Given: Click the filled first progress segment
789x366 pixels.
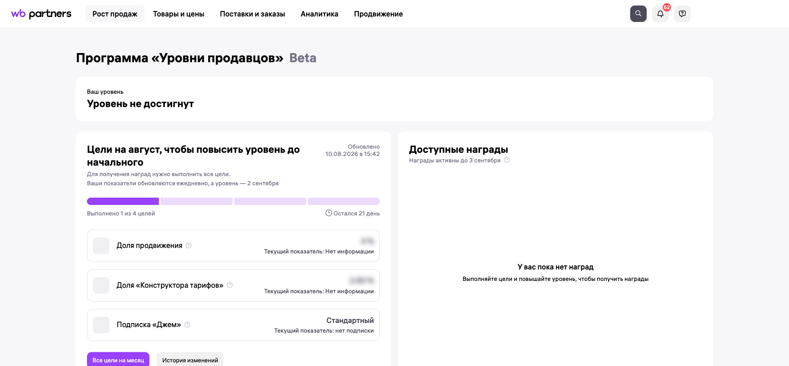Looking at the screenshot, I should tap(123, 201).
